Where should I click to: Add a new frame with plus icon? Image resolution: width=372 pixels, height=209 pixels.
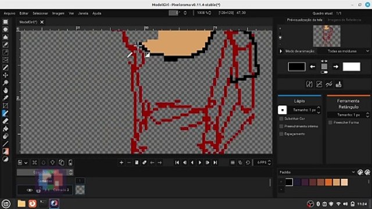pyautogui.click(x=121, y=163)
